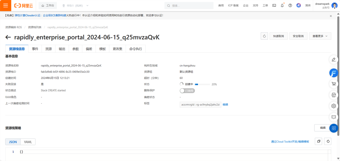Click the 安全取消 button
Screen dimensions: 340x161
[298, 36]
